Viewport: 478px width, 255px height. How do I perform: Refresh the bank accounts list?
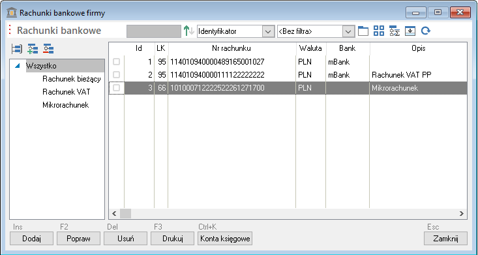[426, 31]
